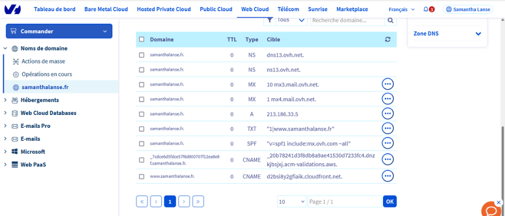
Task: Open the Français language dropdown
Action: coord(402,10)
